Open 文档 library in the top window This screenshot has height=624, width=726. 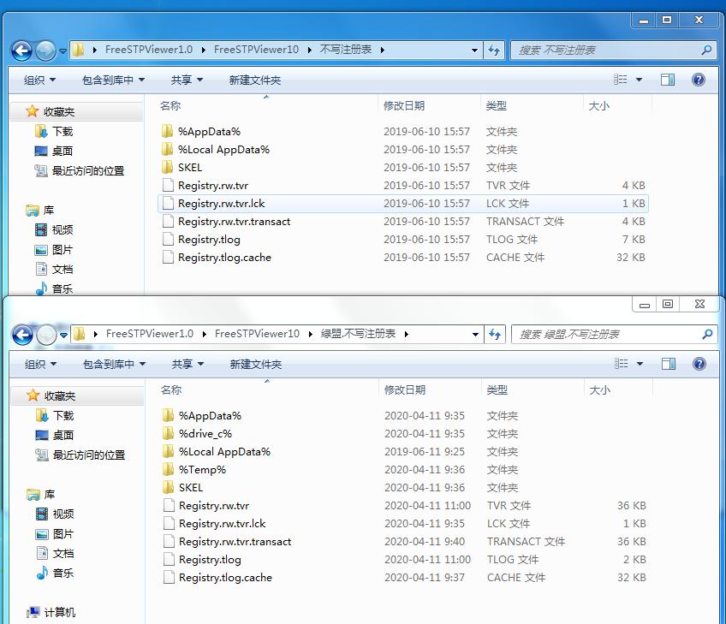coord(54,269)
